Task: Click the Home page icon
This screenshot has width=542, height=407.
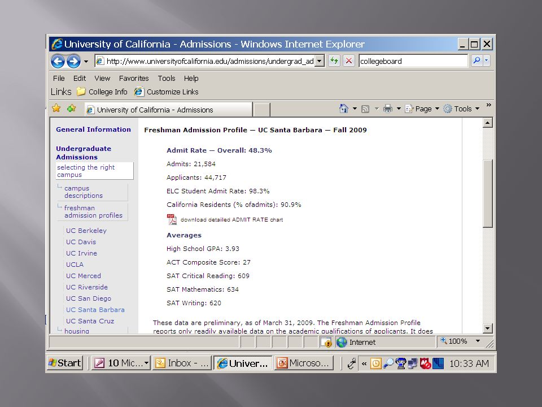Action: [344, 109]
